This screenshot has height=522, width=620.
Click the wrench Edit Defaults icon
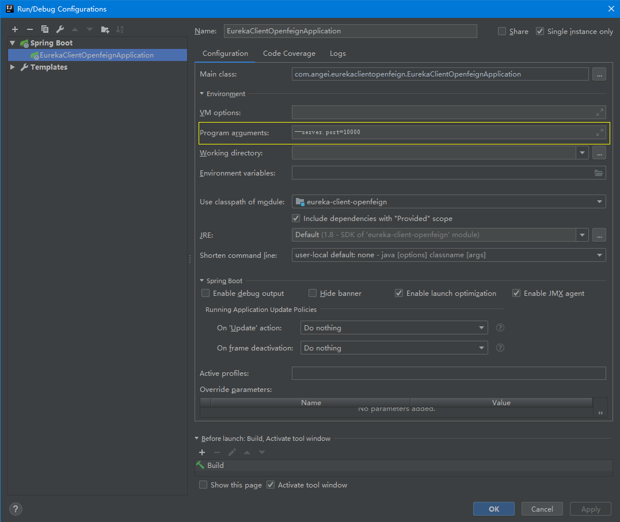60,29
